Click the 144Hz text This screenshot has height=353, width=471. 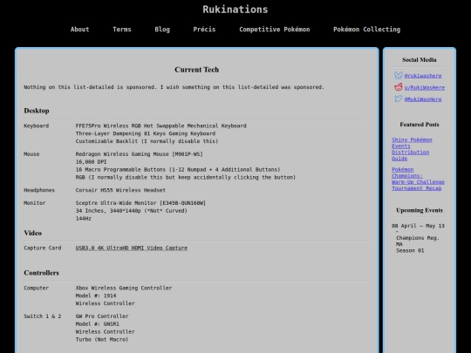pos(83,219)
